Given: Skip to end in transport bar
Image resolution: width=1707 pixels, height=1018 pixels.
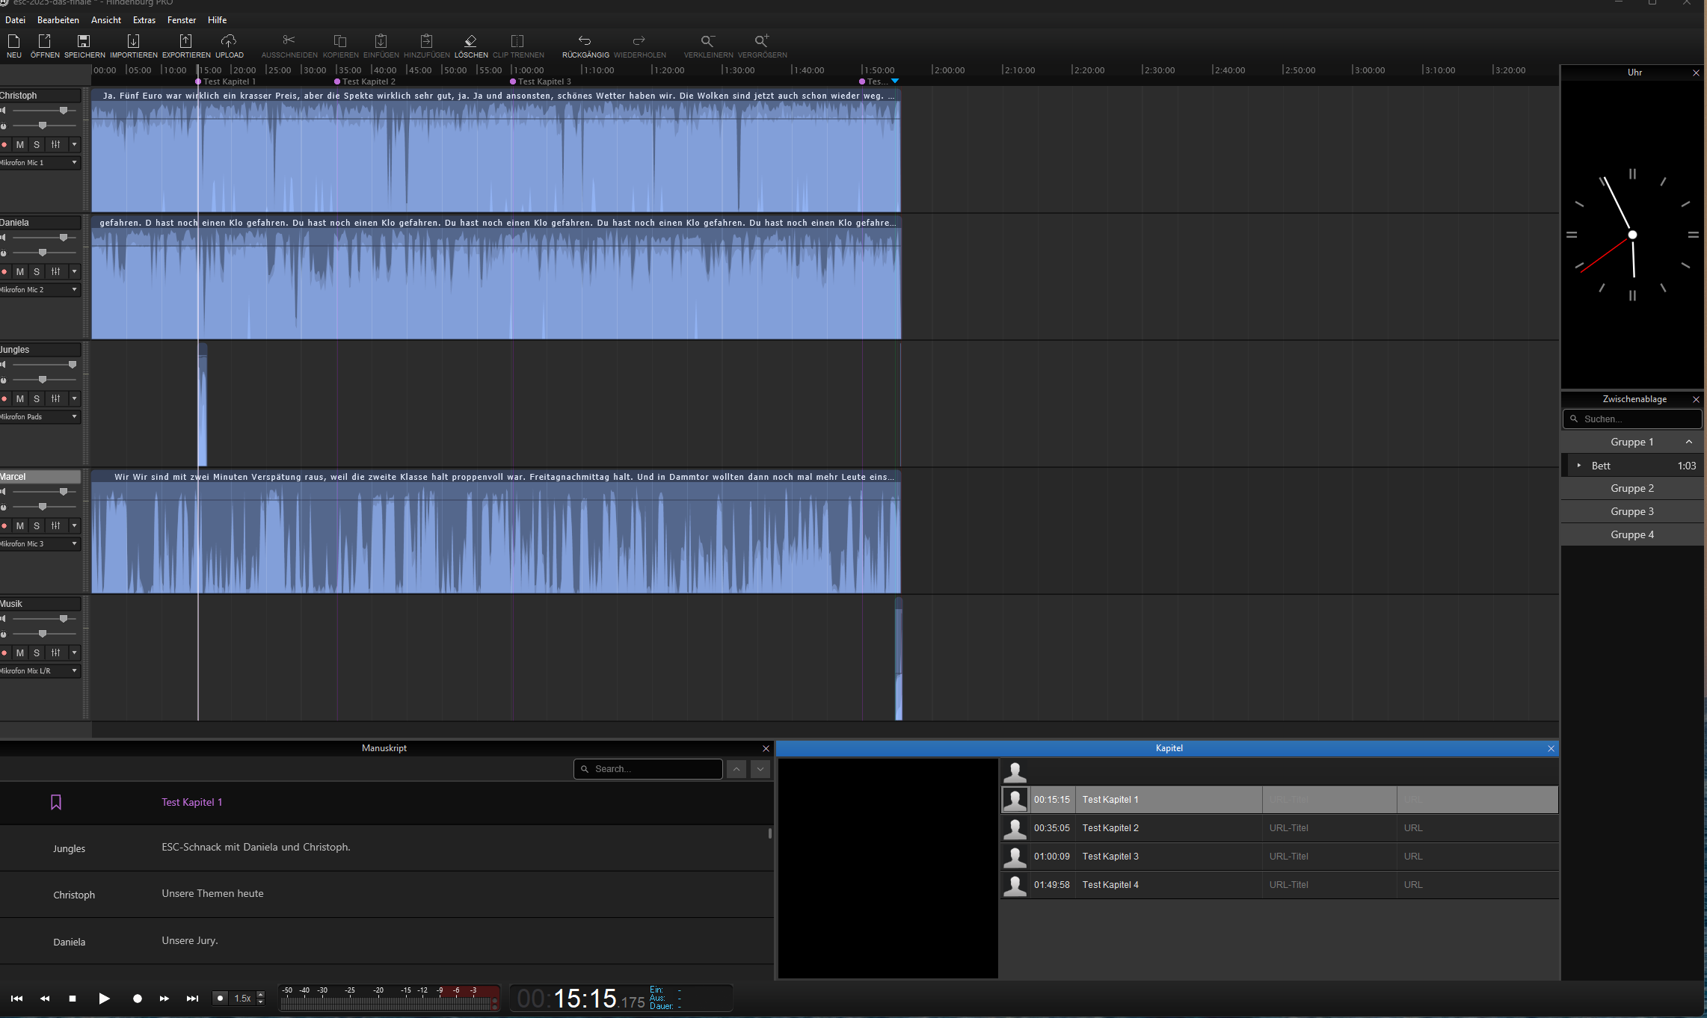Looking at the screenshot, I should pos(192,999).
